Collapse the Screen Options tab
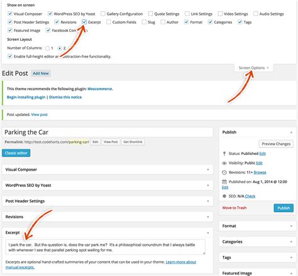 [x=253, y=68]
